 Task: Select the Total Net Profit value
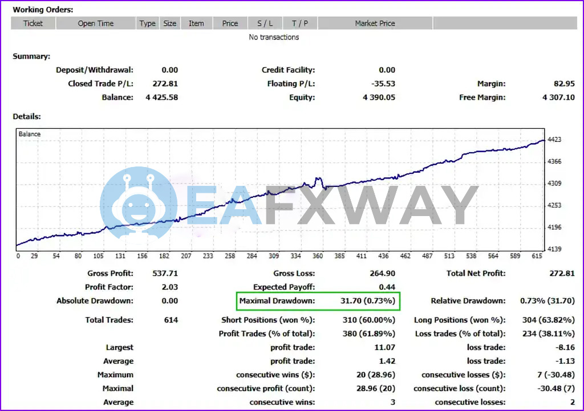pos(561,273)
